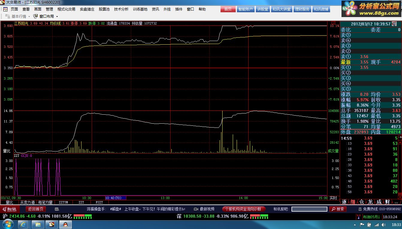Click the video camera icon for 最新视频

coord(196,209)
